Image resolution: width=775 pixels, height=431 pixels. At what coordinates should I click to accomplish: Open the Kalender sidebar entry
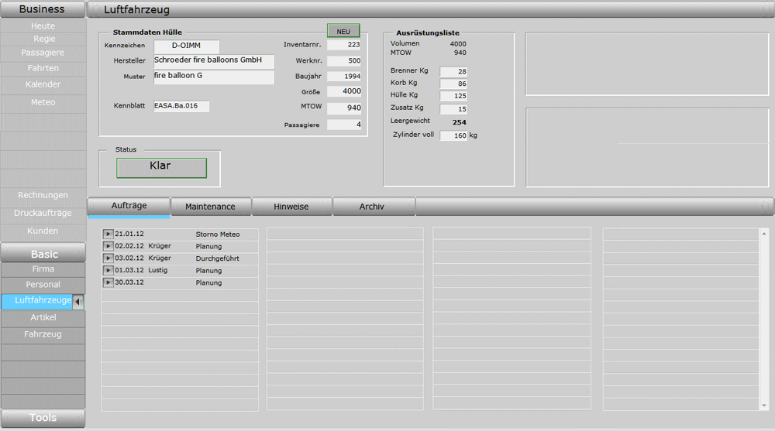pyautogui.click(x=43, y=84)
